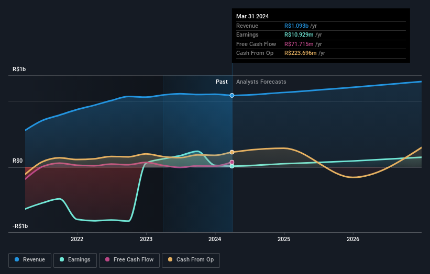430x274 pixels.
Task: Click the Past label on chart
Action: pyautogui.click(x=222, y=82)
